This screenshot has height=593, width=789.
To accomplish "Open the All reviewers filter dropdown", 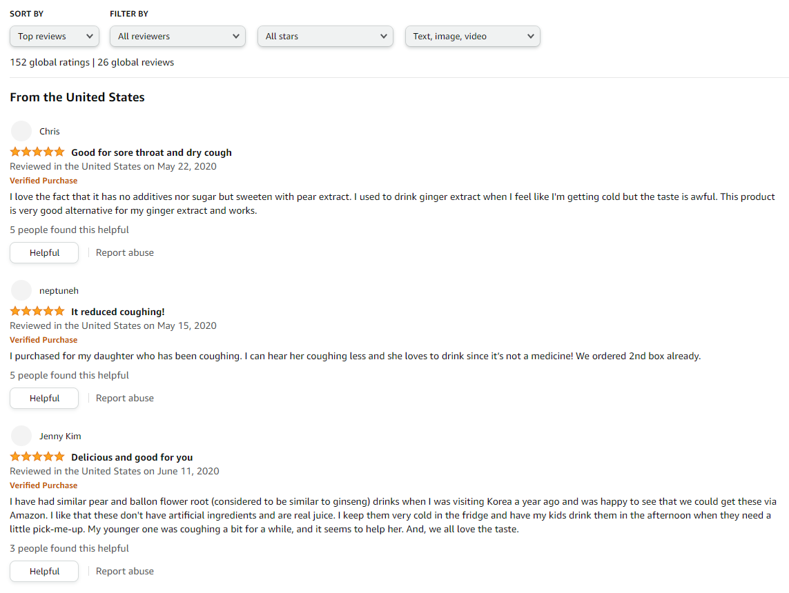I will point(177,36).
